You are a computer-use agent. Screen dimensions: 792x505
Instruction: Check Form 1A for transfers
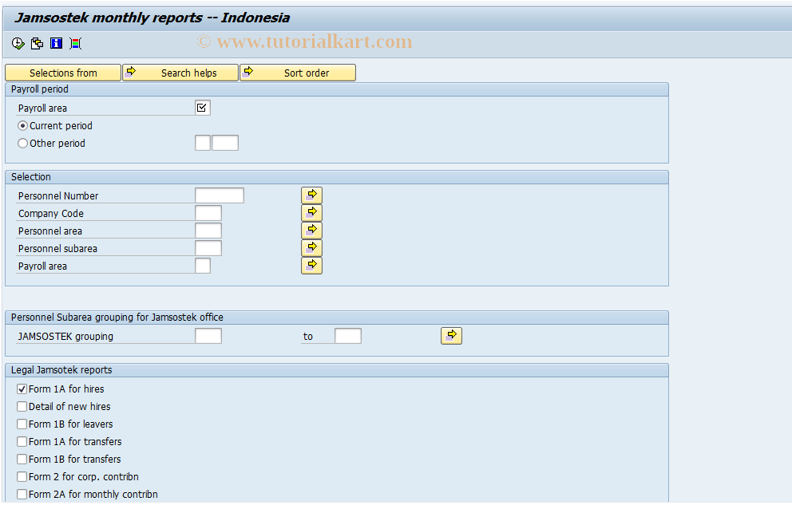22,442
